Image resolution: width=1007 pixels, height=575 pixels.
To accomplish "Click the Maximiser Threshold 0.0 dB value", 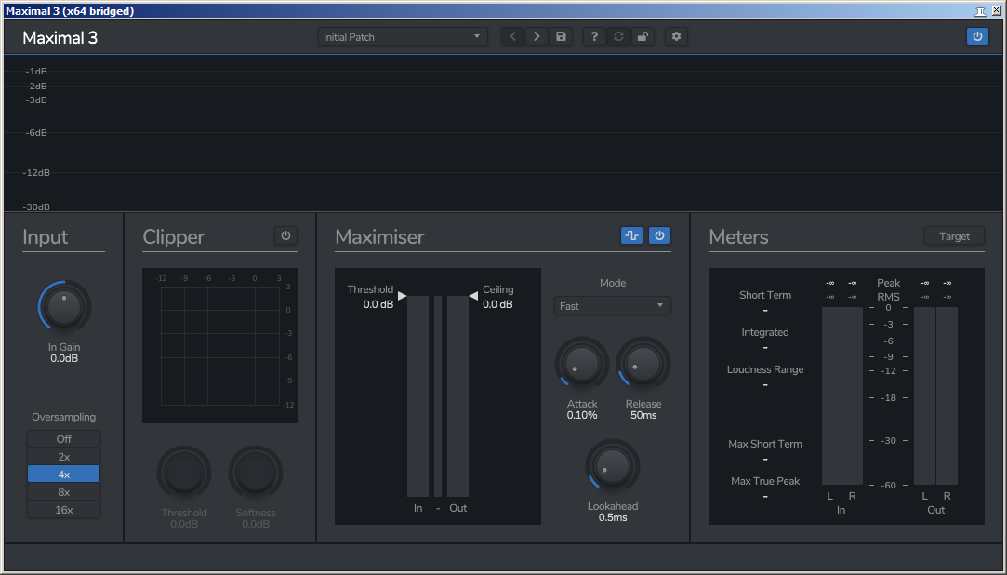I will (378, 304).
